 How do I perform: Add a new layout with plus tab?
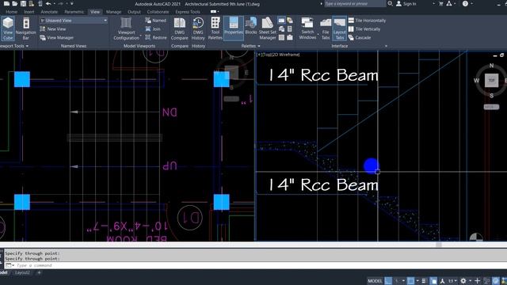[39, 272]
